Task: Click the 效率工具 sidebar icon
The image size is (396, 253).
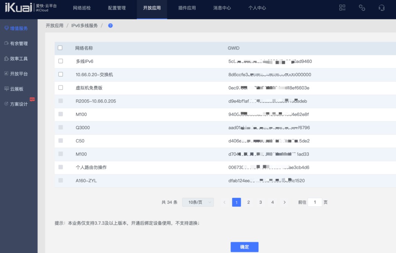Action: pos(7,59)
